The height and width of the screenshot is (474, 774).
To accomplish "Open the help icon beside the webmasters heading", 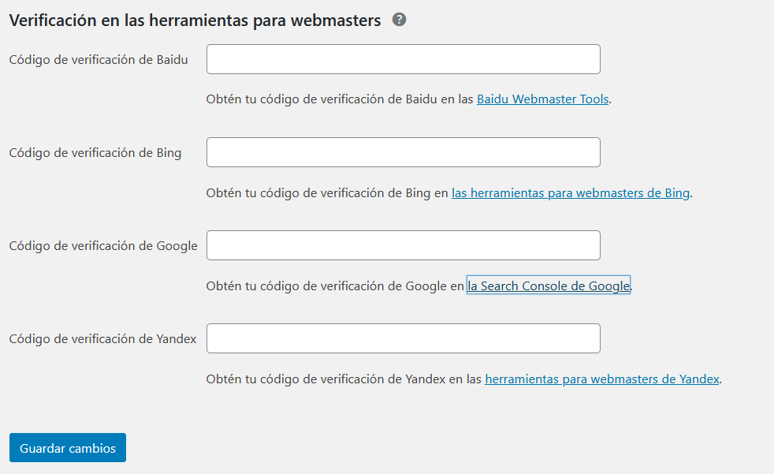I will click(399, 20).
